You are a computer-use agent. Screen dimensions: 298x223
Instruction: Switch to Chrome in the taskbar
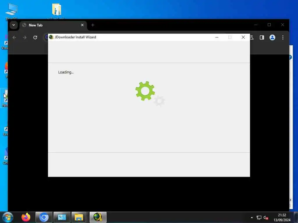pos(44,217)
